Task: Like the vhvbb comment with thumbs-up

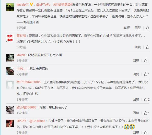Action: [x=147, y=61]
